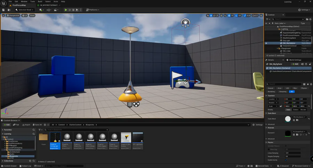Switch to the M_MYFIRSTUESMAT tab
The width and height of the screenshot is (313, 168).
tap(49, 5)
